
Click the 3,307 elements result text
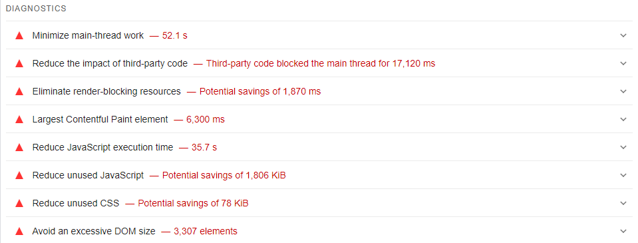(x=206, y=231)
